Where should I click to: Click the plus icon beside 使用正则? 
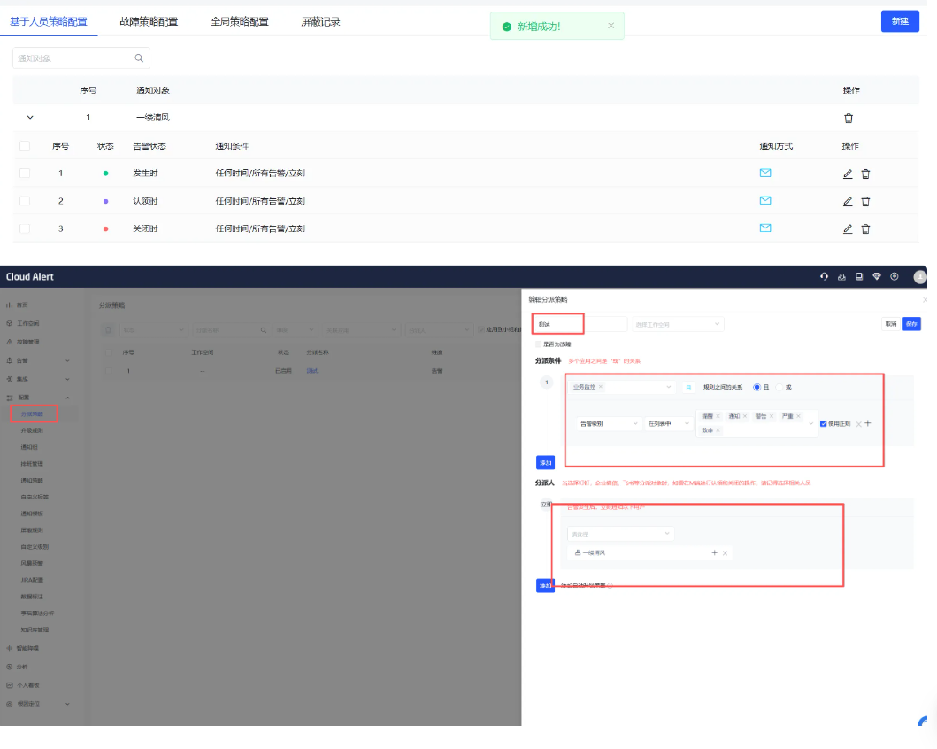click(868, 423)
